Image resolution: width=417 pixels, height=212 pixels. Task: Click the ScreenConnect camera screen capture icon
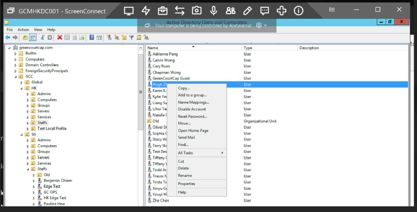(x=197, y=10)
